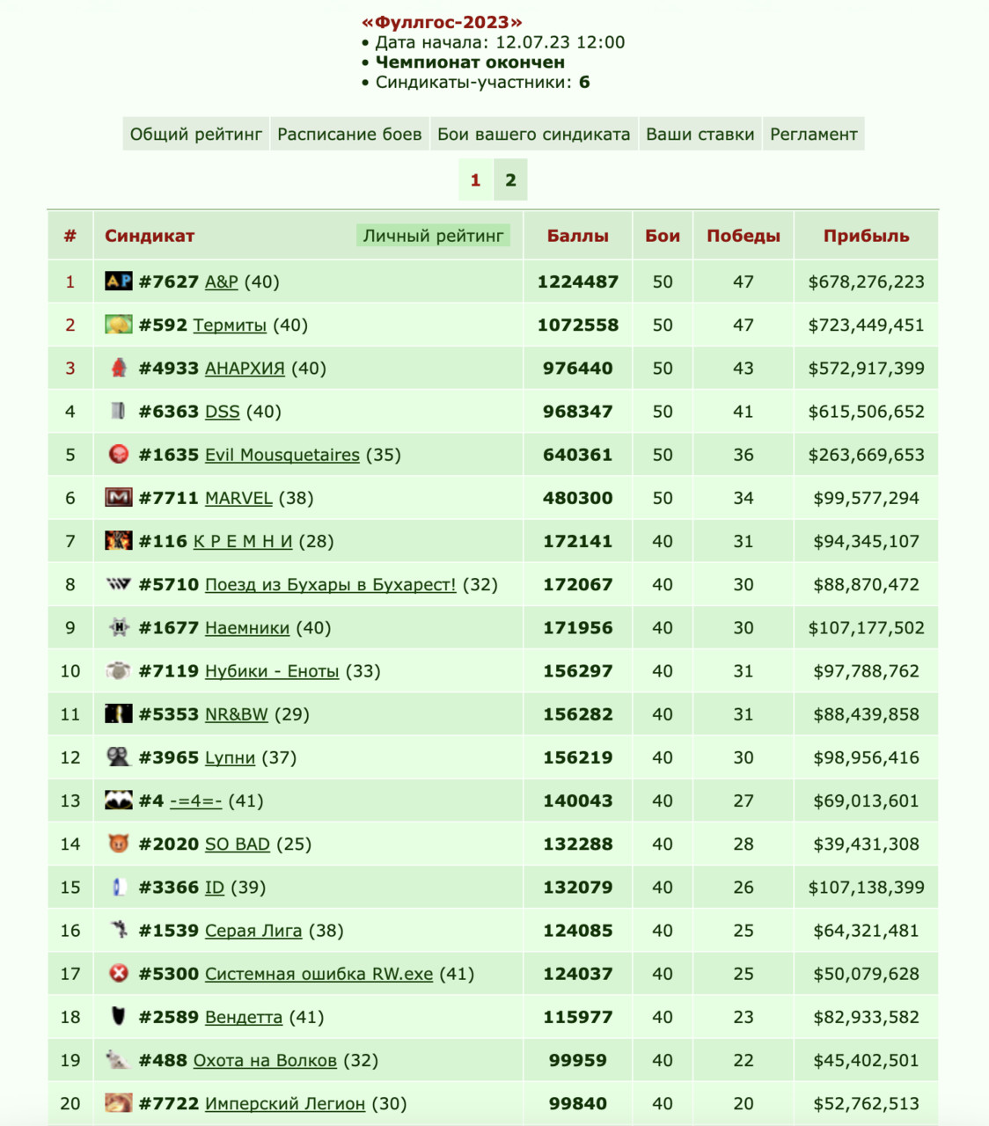Open the К Р Е М Н И link

243,541
